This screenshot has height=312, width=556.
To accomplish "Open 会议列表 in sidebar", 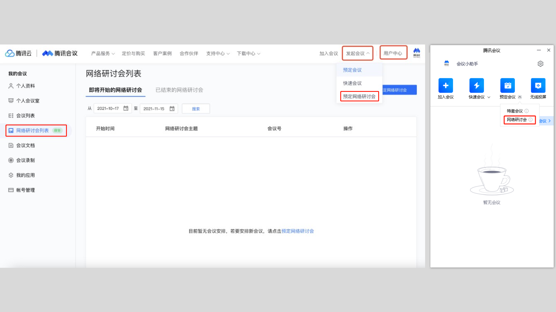I will pyautogui.click(x=25, y=116).
